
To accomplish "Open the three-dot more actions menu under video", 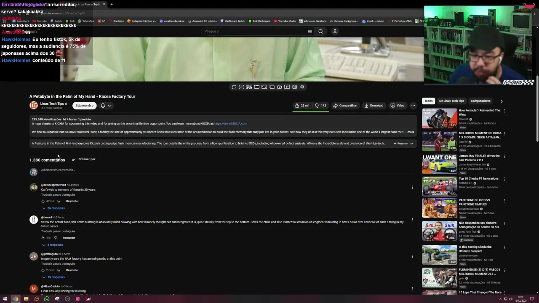I will click(x=413, y=106).
